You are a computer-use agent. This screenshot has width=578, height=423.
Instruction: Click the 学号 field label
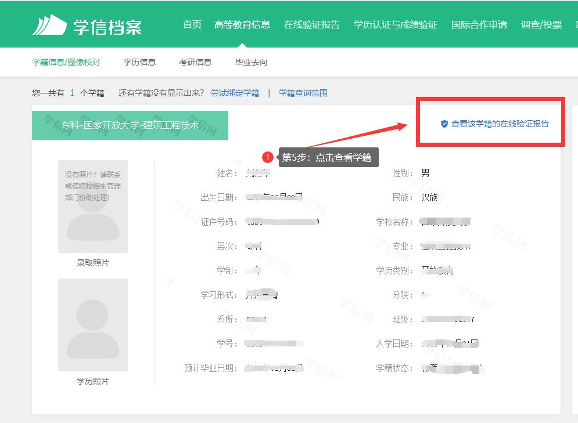pyautogui.click(x=227, y=344)
